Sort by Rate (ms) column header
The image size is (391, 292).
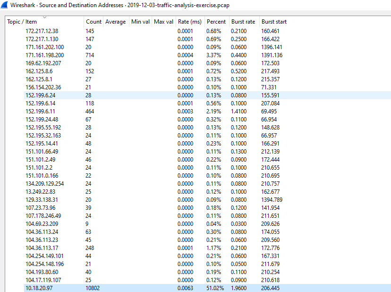click(x=190, y=22)
